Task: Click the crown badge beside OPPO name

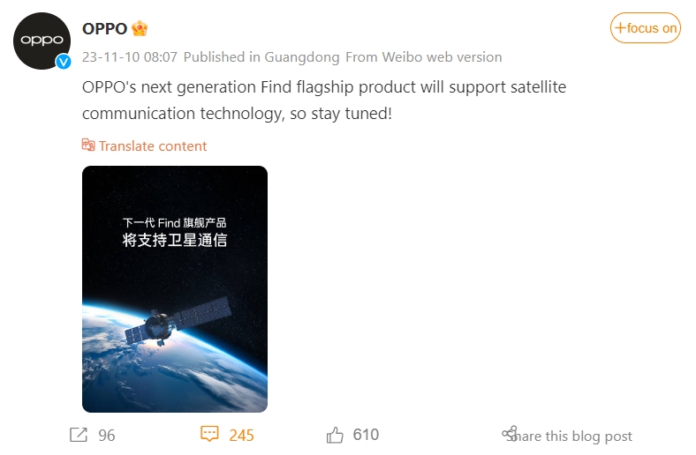Action: click(x=140, y=28)
